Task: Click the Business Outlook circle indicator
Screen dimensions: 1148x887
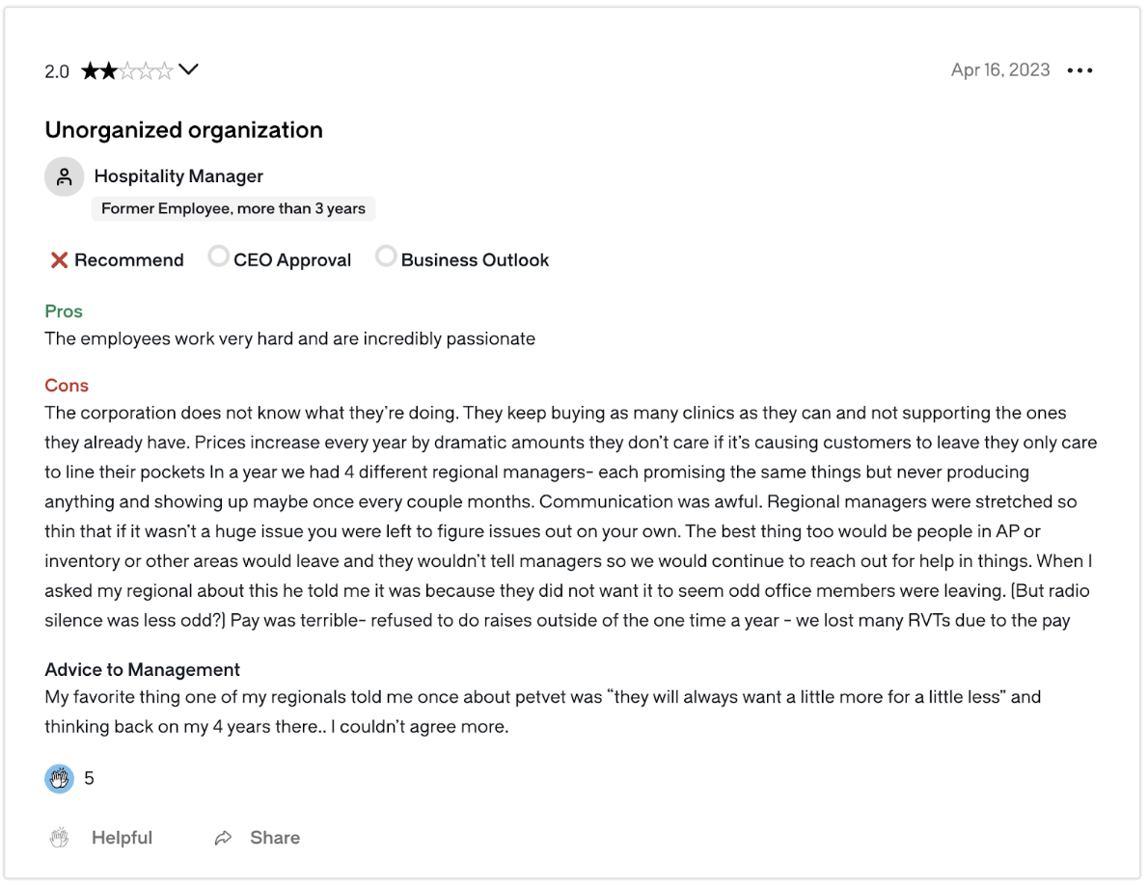Action: [x=386, y=257]
